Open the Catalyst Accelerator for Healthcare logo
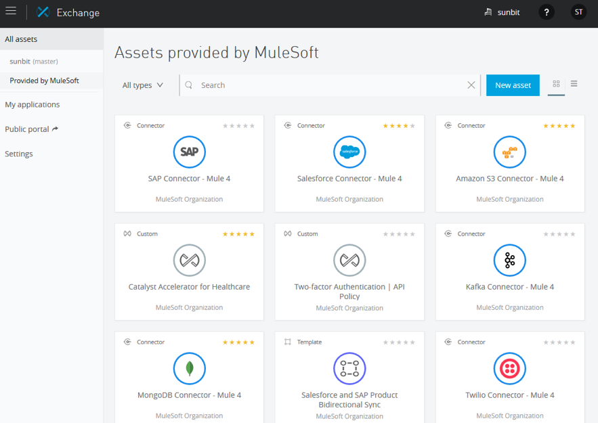The width and height of the screenshot is (598, 423). click(190, 261)
